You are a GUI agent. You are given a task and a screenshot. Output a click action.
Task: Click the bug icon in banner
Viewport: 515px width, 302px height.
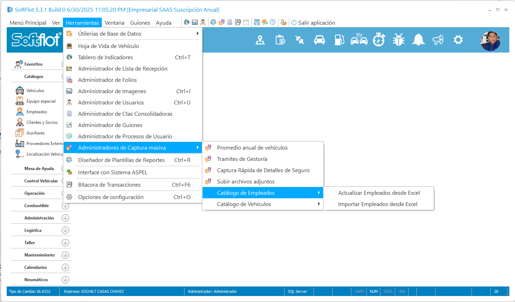[x=398, y=40]
